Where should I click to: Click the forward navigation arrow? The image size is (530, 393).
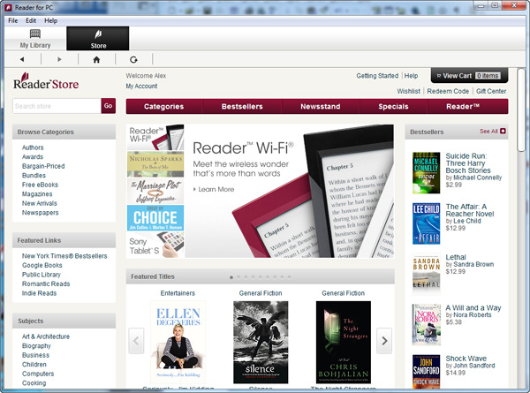coord(59,59)
